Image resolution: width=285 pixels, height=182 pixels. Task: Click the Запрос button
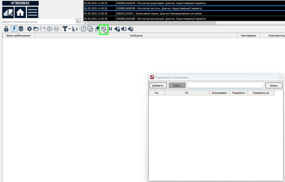coord(273,85)
